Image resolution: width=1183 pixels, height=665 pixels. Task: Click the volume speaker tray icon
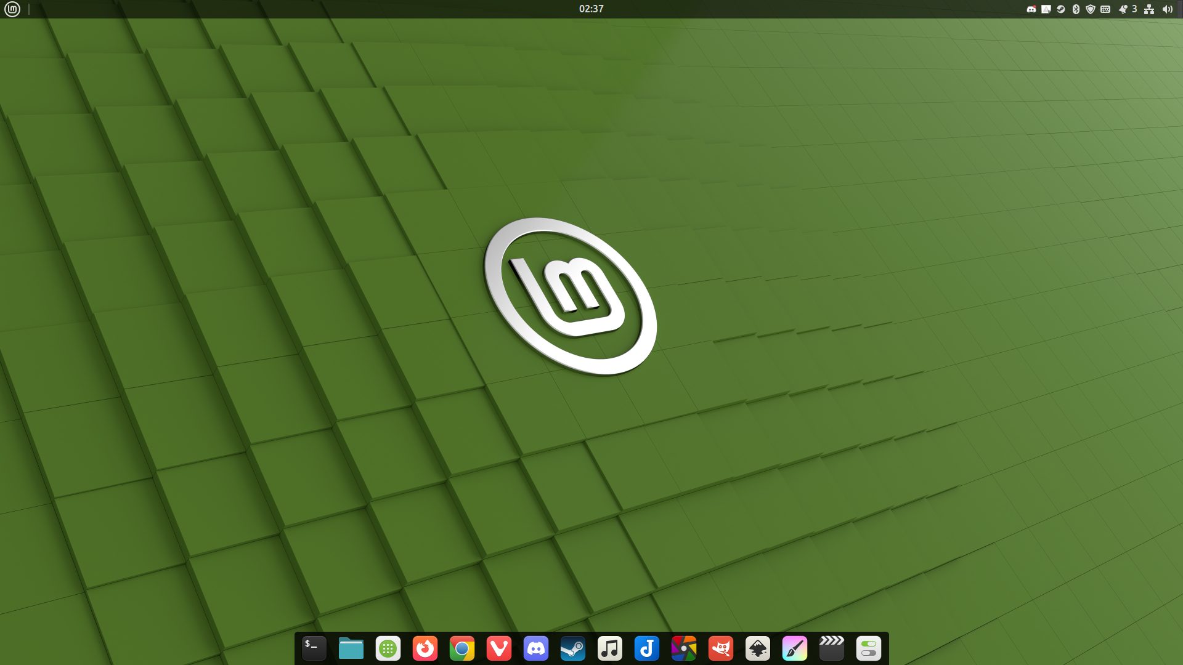tap(1167, 9)
